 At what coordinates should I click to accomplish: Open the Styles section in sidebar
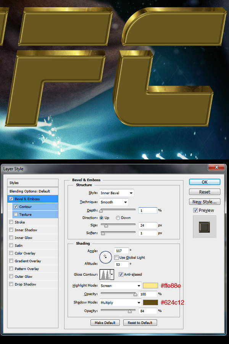[x=33, y=183]
